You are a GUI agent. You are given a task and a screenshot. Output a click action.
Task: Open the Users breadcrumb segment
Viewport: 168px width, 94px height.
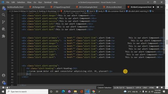click(x=16, y=11)
